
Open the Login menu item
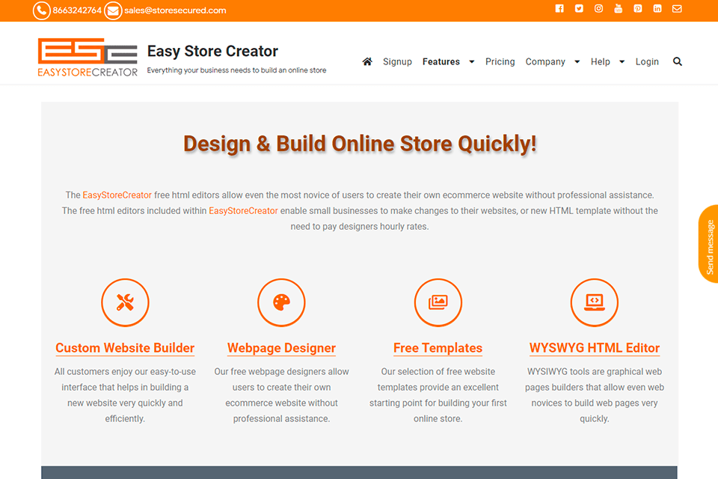click(x=647, y=61)
